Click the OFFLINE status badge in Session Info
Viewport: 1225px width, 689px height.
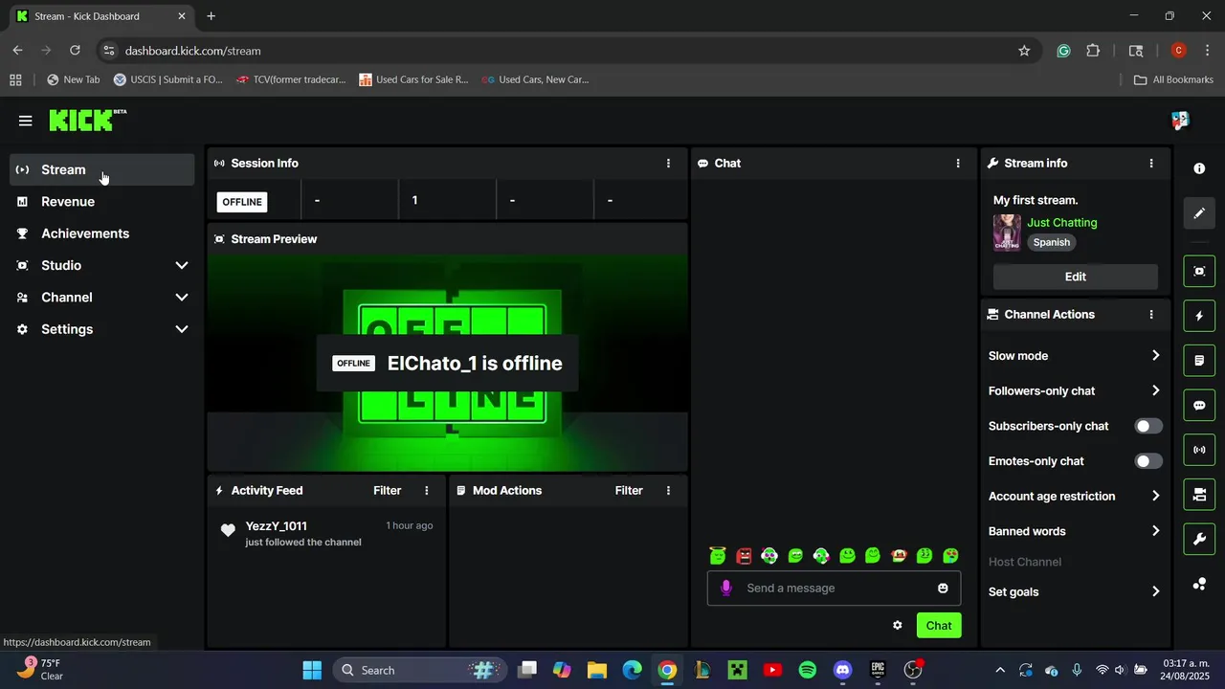click(x=242, y=202)
